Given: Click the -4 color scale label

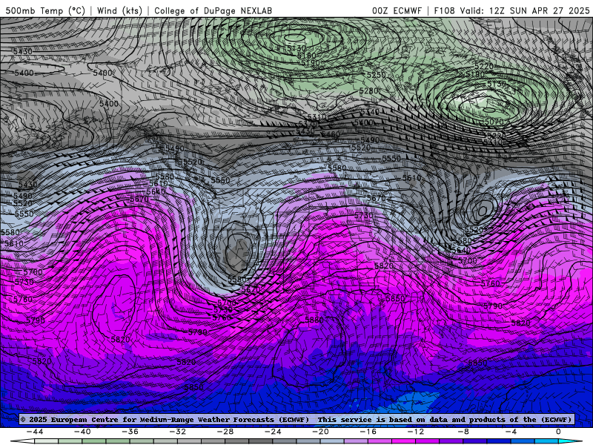Looking at the screenshot, I should point(511,432).
